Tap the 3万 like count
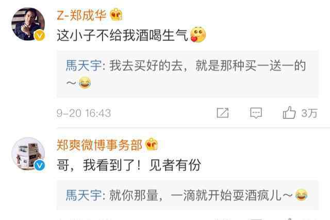This screenshot has height=220, width=330. pos(309,113)
